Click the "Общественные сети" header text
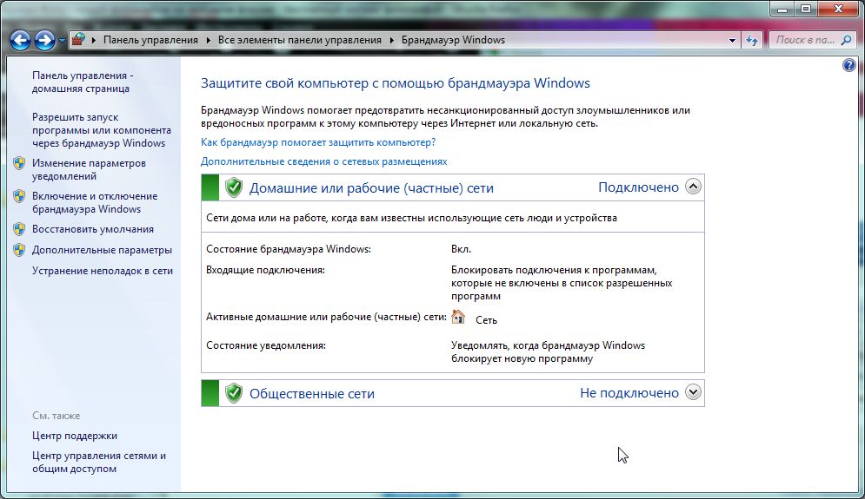This screenshot has width=865, height=499. [312, 394]
